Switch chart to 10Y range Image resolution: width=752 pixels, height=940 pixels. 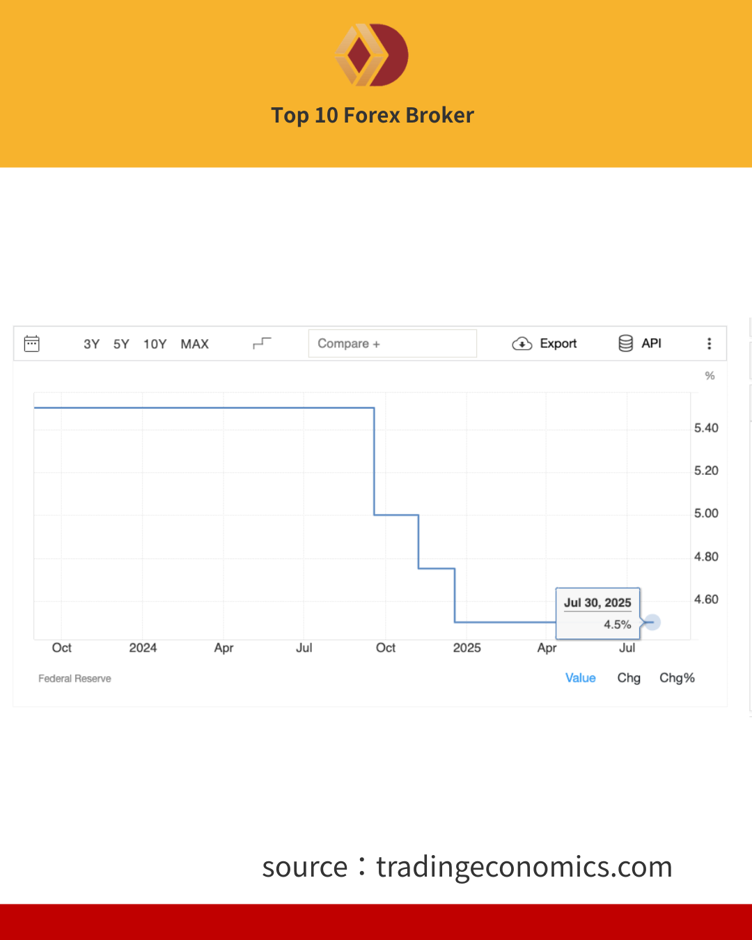tap(155, 344)
